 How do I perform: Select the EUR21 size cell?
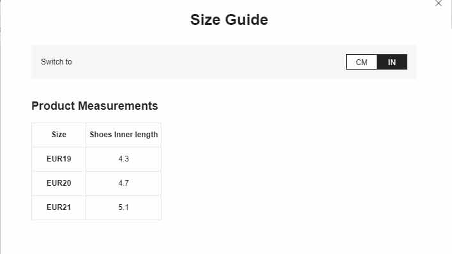(x=59, y=207)
